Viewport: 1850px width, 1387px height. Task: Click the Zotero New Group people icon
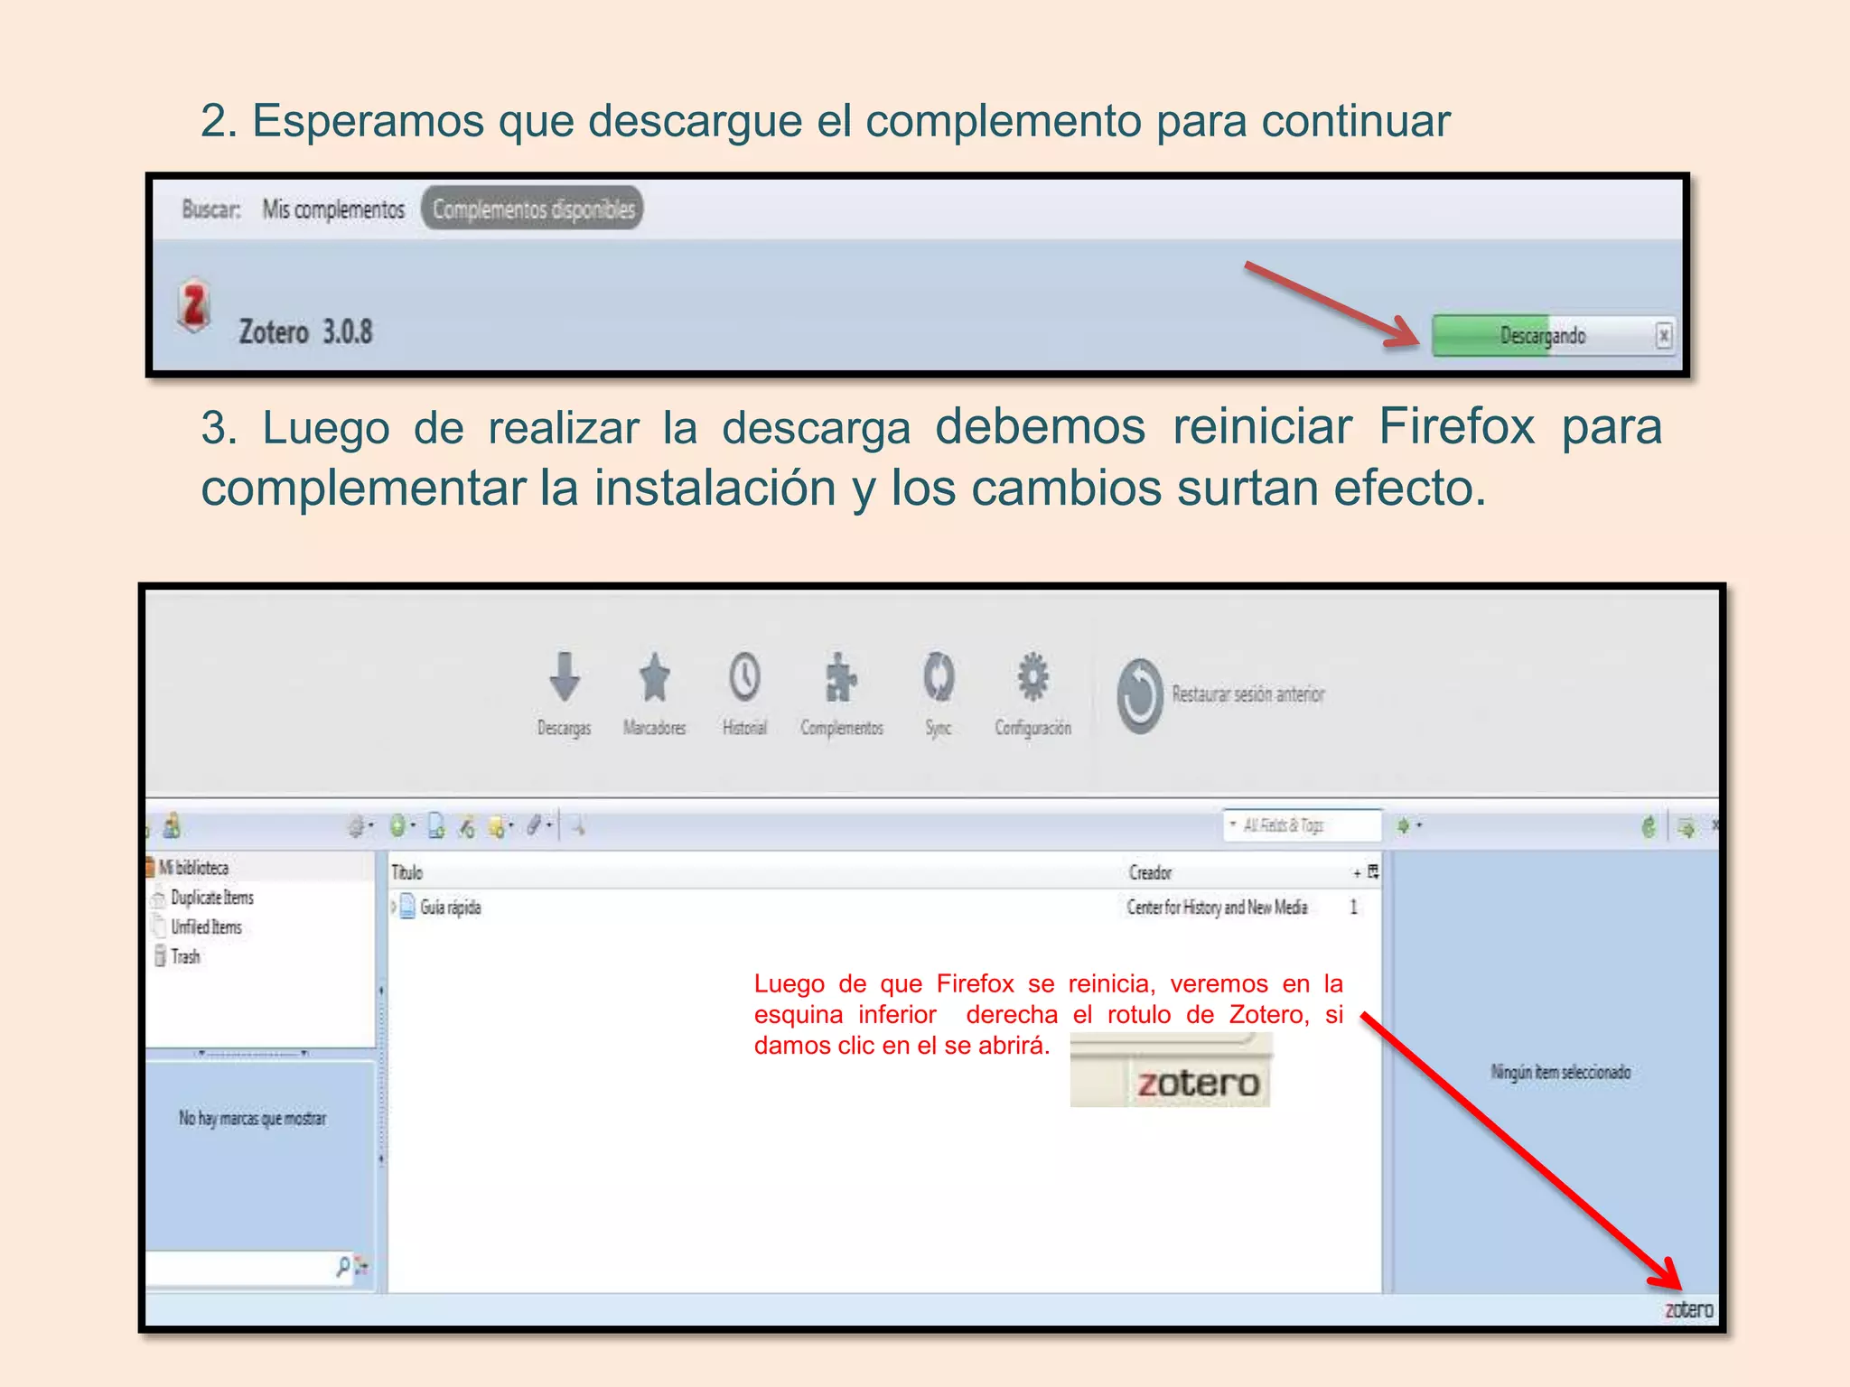tap(172, 825)
